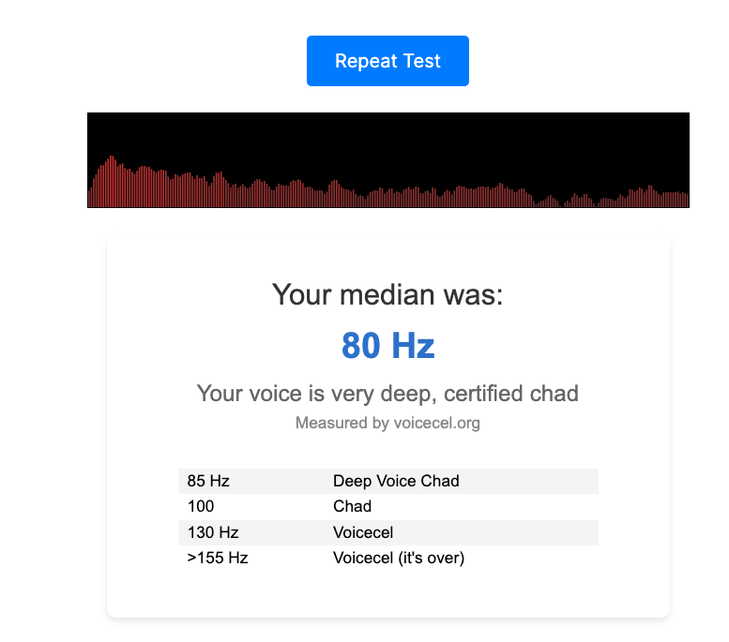Viewport: 729px width, 642px height.
Task: Click the "certified chad" verdict text
Action: (511, 394)
